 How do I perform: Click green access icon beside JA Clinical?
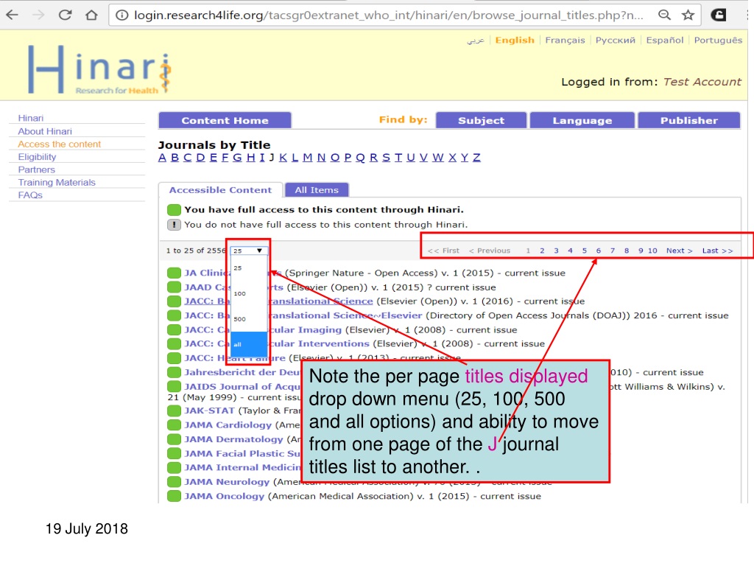coord(174,273)
